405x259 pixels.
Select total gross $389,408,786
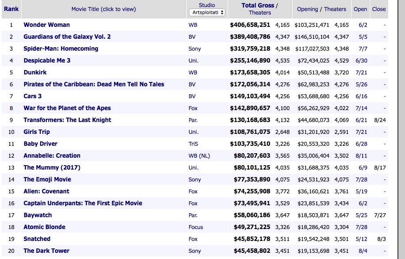point(250,37)
